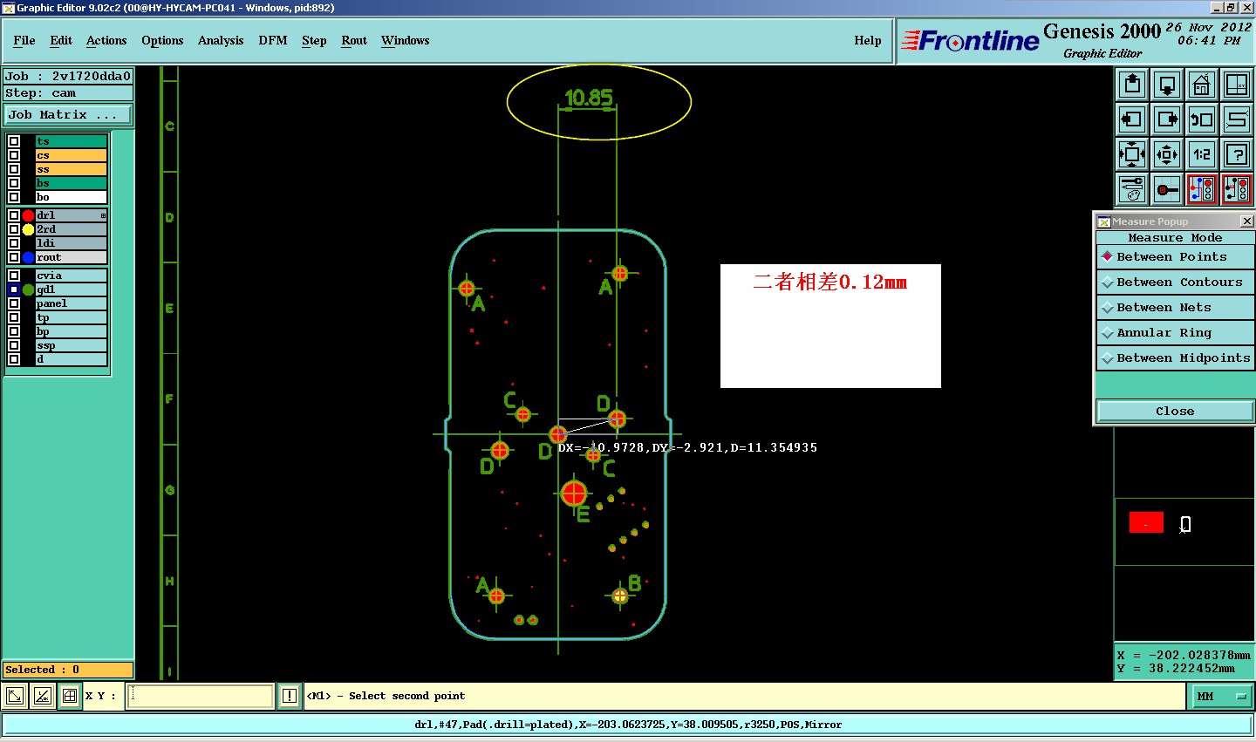The height and width of the screenshot is (742, 1256).
Task: Click the X Y coordinate input field
Action: point(201,696)
